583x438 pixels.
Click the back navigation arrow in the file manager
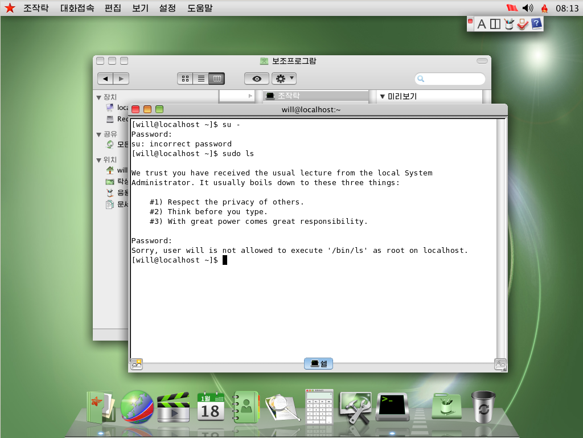(x=105, y=78)
